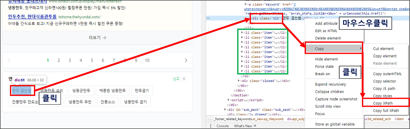The image size is (410, 129).
Task: Go to results page 6
Action: click(103, 60)
